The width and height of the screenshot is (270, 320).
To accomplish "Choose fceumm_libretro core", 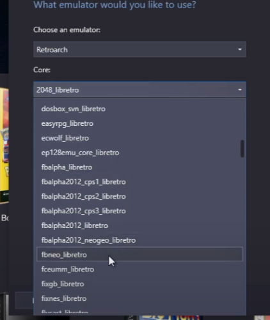I will pyautogui.click(x=139, y=270).
